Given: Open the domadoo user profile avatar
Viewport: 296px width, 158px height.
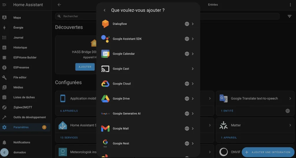Looking at the screenshot, I should point(4,152).
